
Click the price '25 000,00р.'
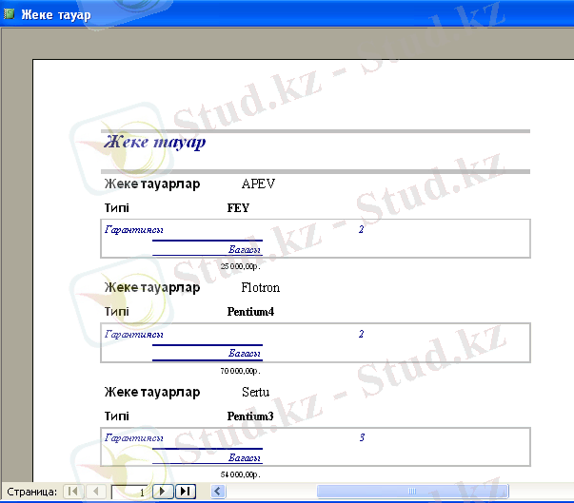point(241,266)
